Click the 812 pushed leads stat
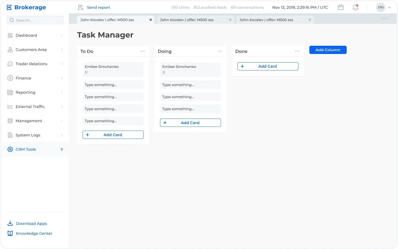Screen dimensions: 398x249 pos(210,7)
